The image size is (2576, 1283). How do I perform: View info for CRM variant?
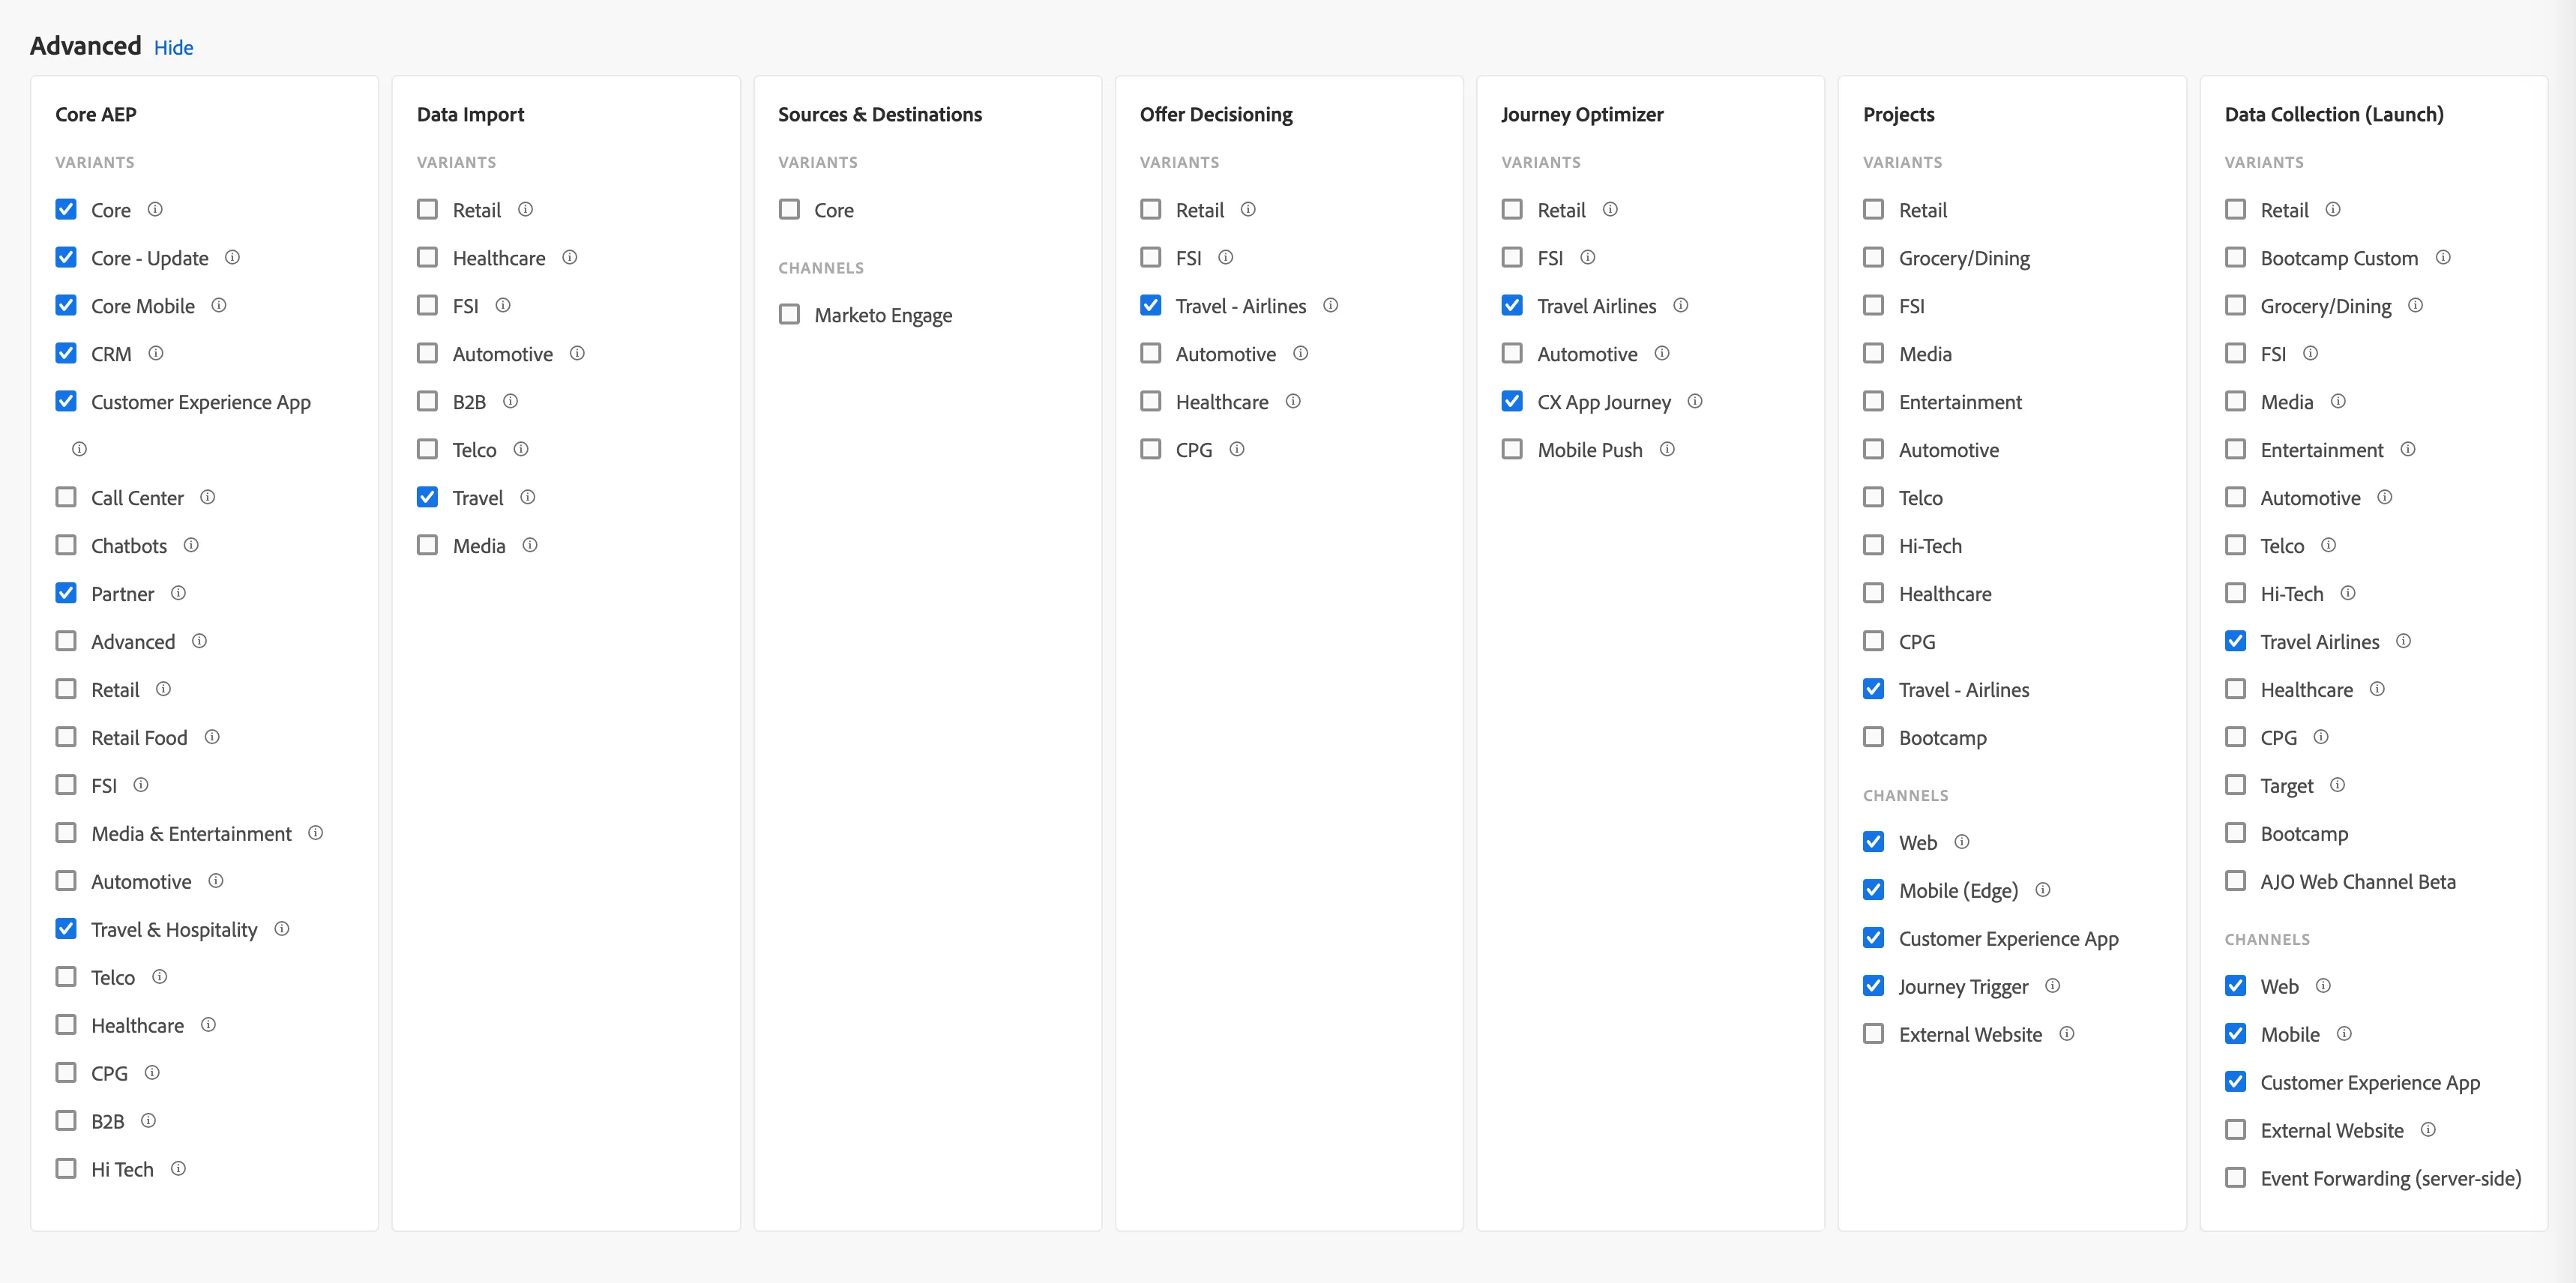pyautogui.click(x=156, y=353)
